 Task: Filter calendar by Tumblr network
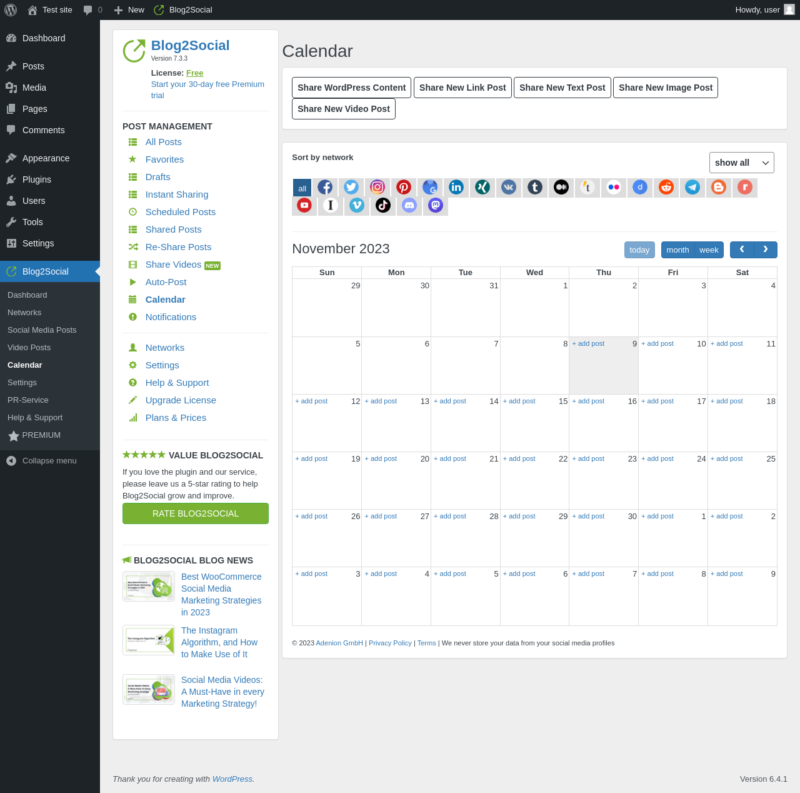(x=535, y=187)
